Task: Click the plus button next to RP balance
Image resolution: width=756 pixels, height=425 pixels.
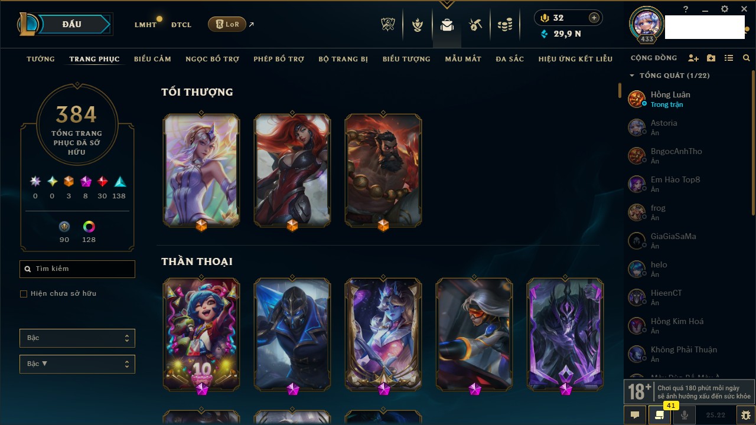Action: (x=594, y=18)
